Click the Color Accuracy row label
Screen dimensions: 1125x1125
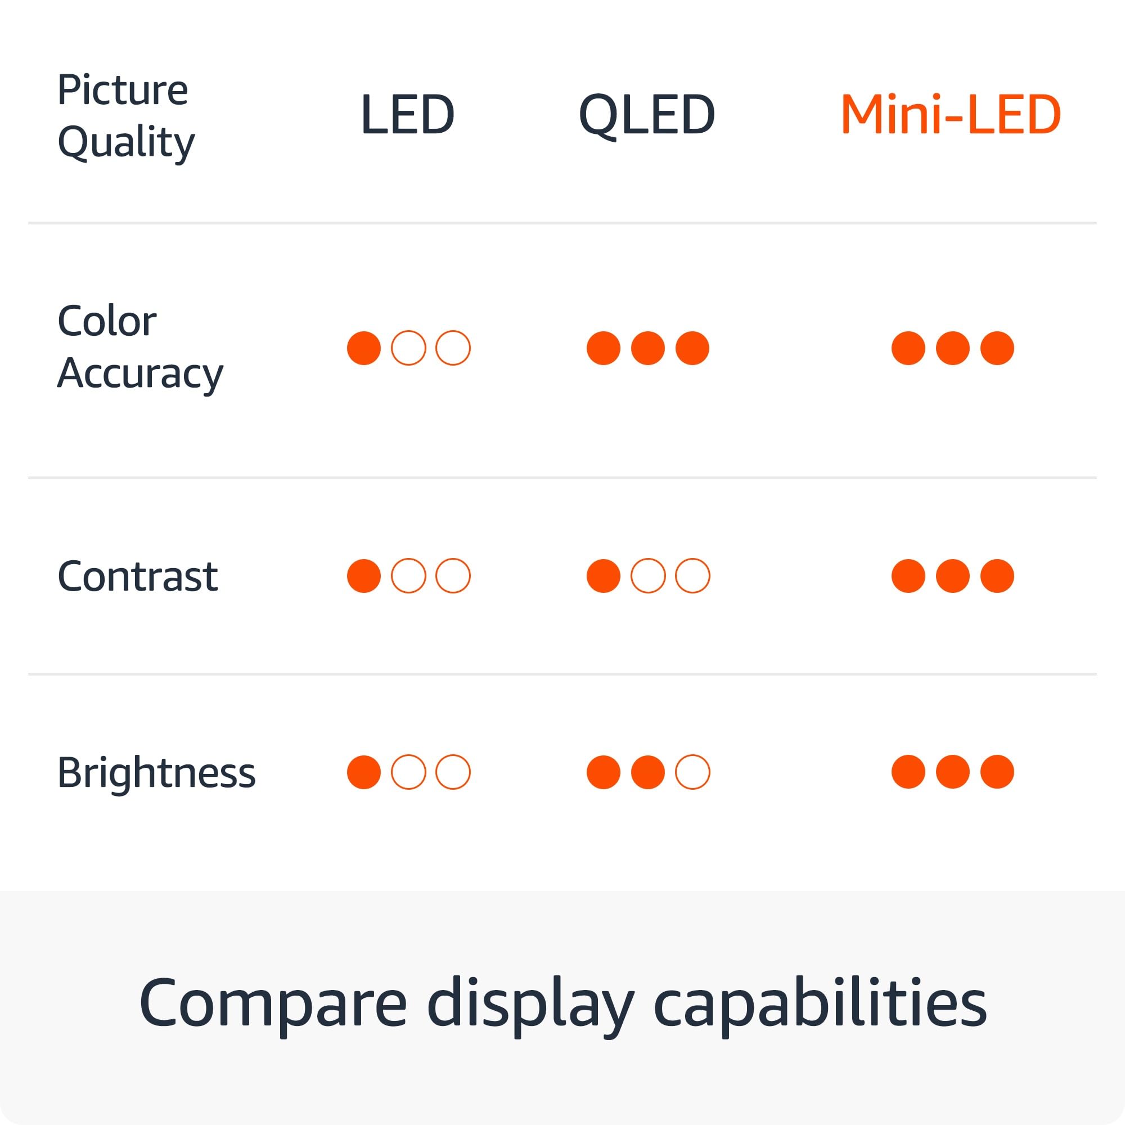point(139,347)
